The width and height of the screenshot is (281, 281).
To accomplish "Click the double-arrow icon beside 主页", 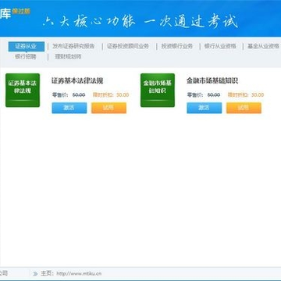I will click(35, 274).
